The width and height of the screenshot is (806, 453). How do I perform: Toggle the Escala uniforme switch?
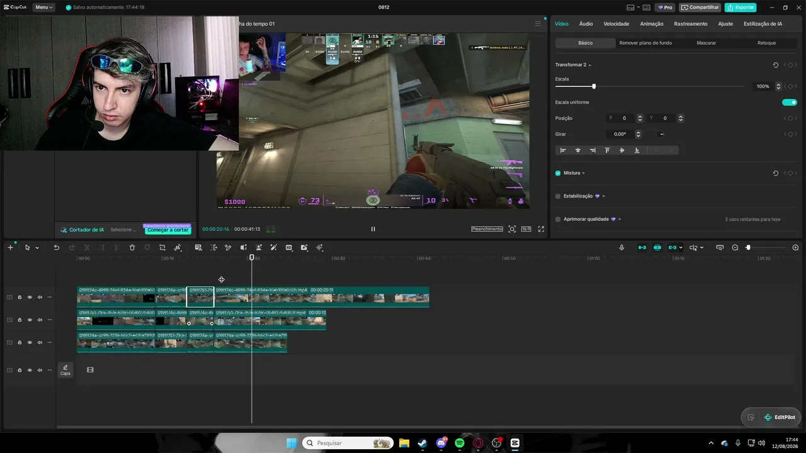pyautogui.click(x=790, y=103)
